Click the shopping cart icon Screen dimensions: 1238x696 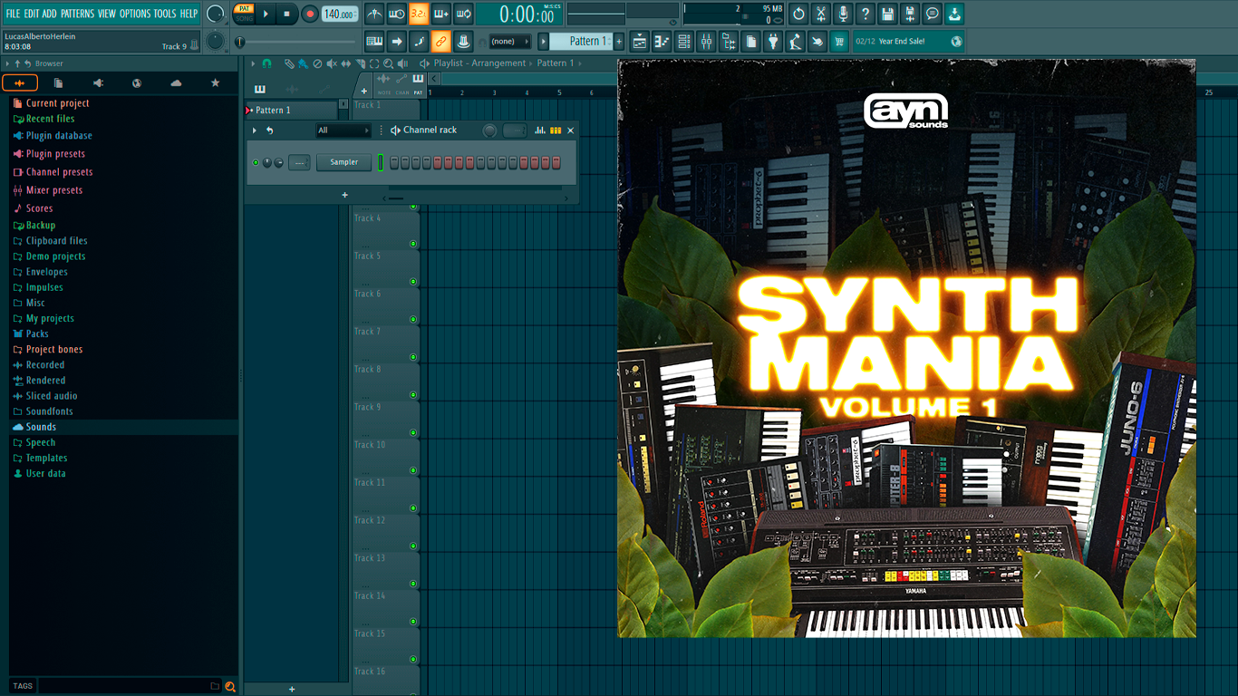pyautogui.click(x=839, y=41)
